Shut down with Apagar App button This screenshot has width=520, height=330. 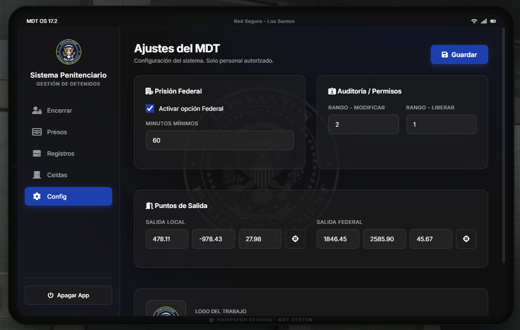click(x=68, y=295)
